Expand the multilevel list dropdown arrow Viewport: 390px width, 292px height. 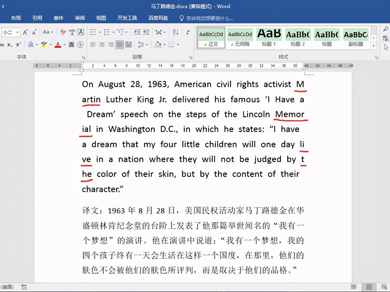[126, 32]
